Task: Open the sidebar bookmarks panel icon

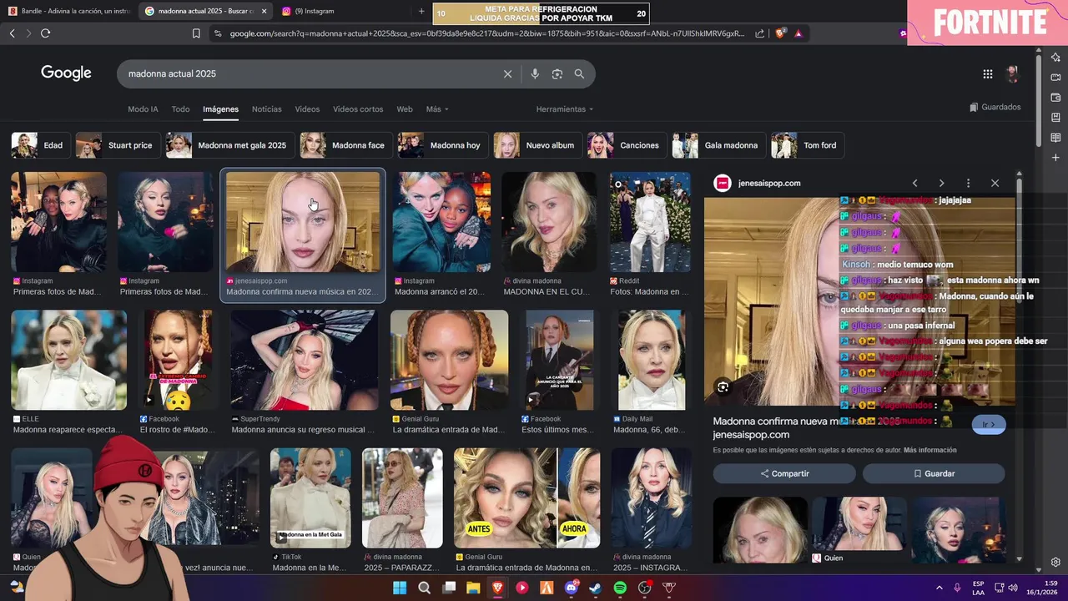Action: click(x=1055, y=118)
